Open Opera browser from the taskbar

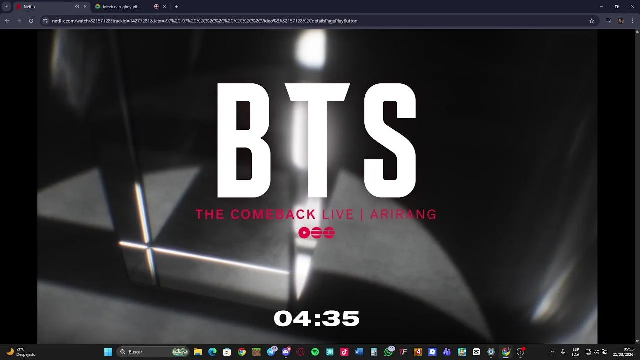[300, 352]
